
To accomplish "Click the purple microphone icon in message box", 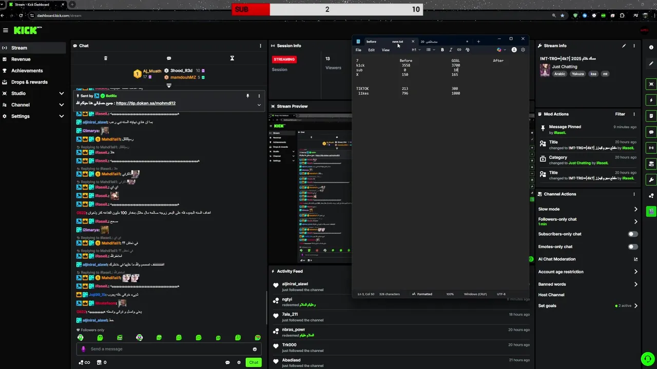I will point(83,349).
